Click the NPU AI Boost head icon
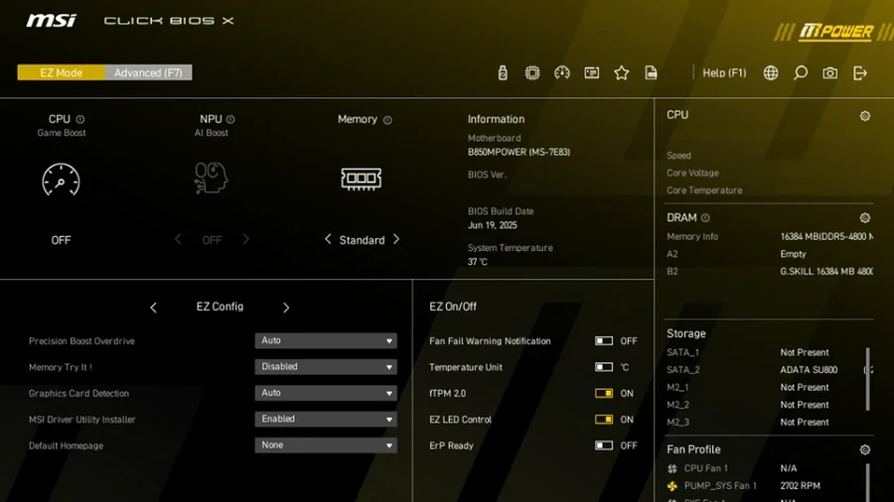894x502 pixels. coord(211,178)
